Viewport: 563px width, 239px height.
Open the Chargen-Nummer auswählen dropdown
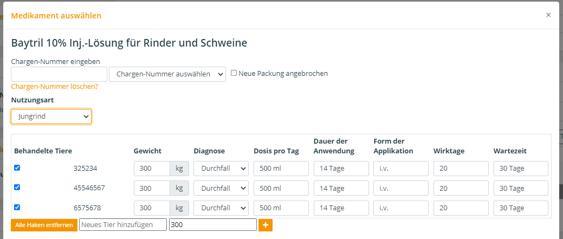point(167,74)
